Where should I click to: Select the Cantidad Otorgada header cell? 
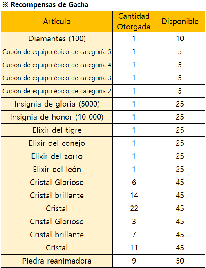[134, 22]
